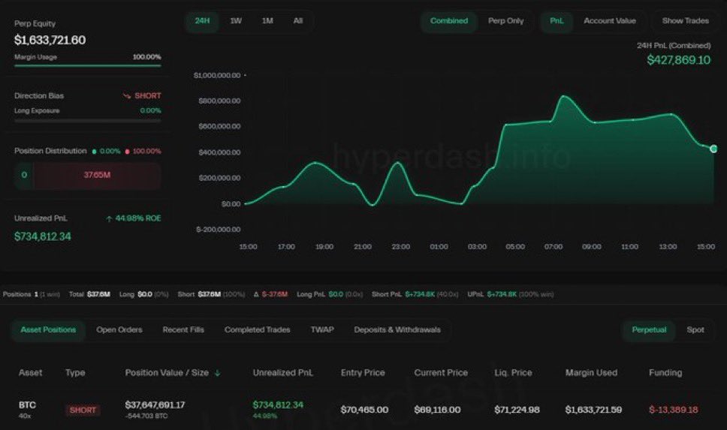727x430 pixels.
Task: Switch chart to Account Value
Action: tap(610, 21)
